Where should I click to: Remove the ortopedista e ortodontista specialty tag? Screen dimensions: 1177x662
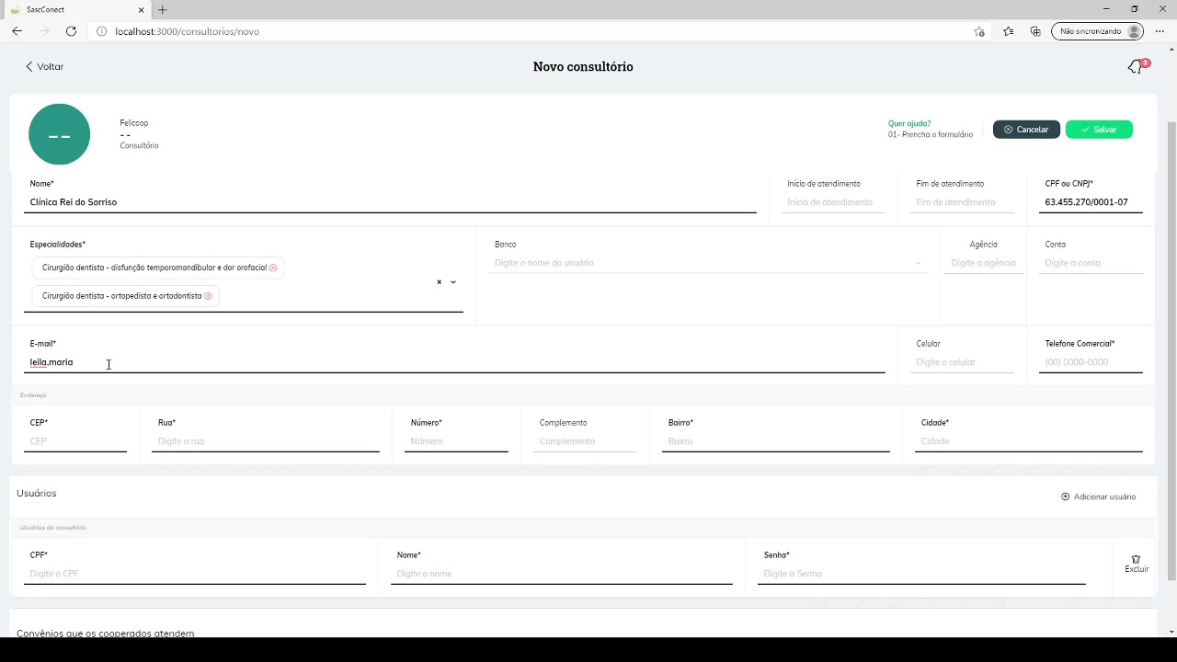tap(208, 296)
